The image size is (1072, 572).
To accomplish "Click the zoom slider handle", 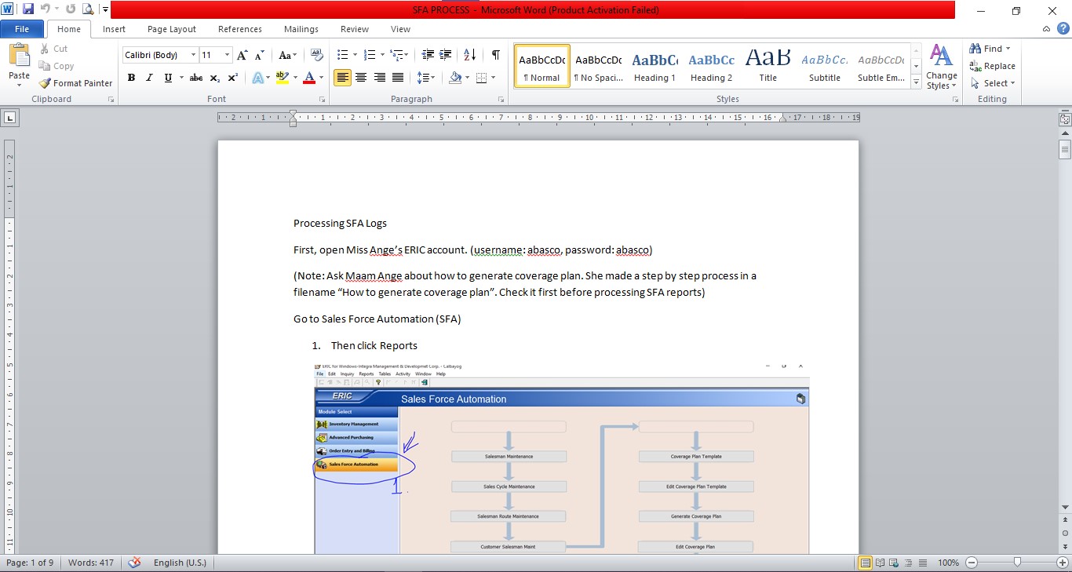I will (1017, 563).
